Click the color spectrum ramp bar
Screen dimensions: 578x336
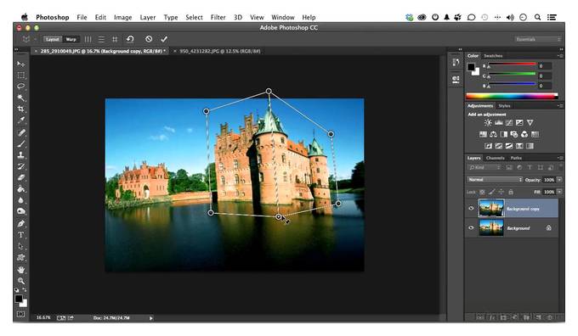(512, 97)
